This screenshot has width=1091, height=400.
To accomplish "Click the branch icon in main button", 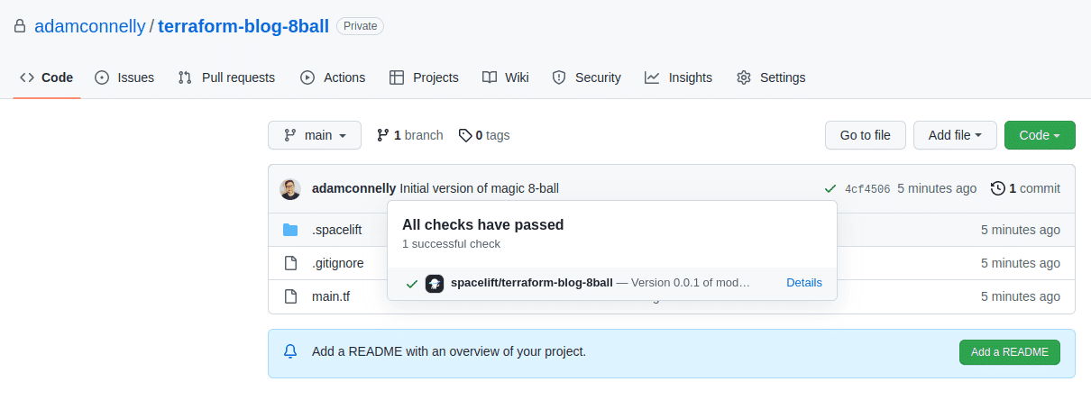I will 289,135.
